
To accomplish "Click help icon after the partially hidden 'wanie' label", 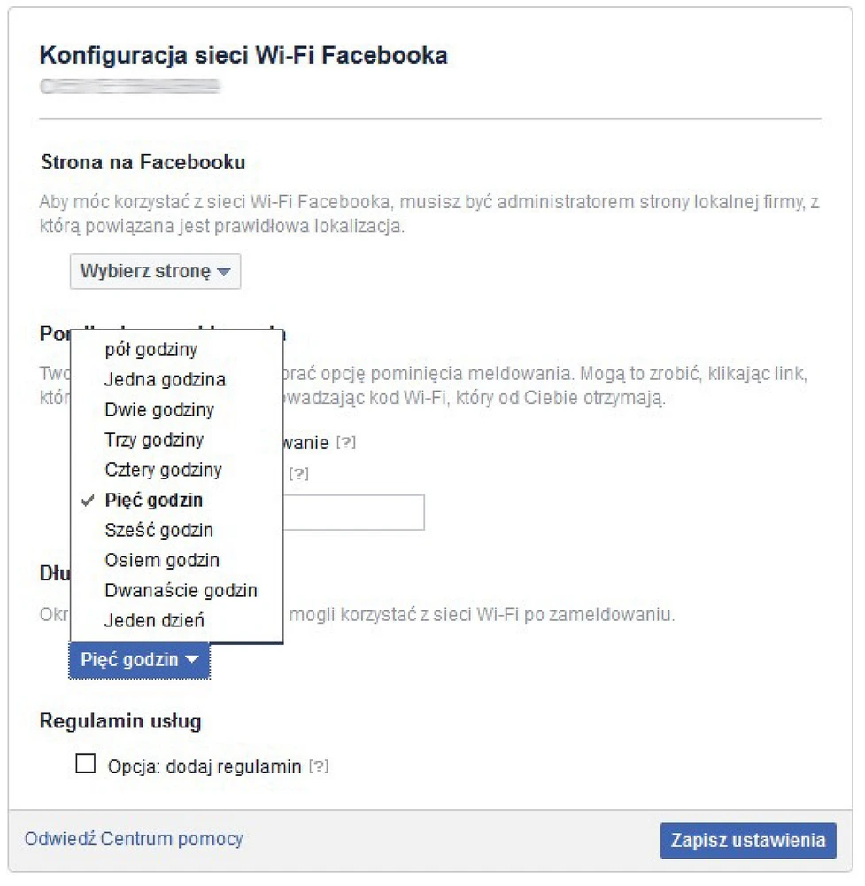I will pos(345,442).
